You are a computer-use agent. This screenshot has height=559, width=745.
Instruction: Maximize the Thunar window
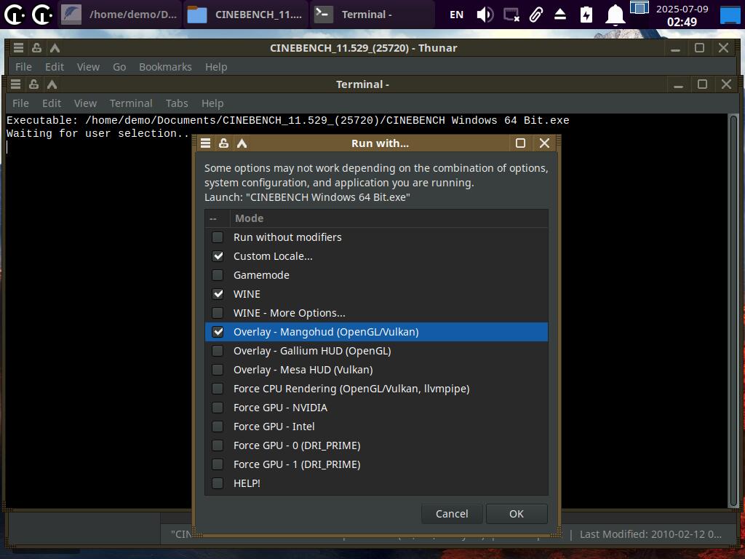coord(699,48)
